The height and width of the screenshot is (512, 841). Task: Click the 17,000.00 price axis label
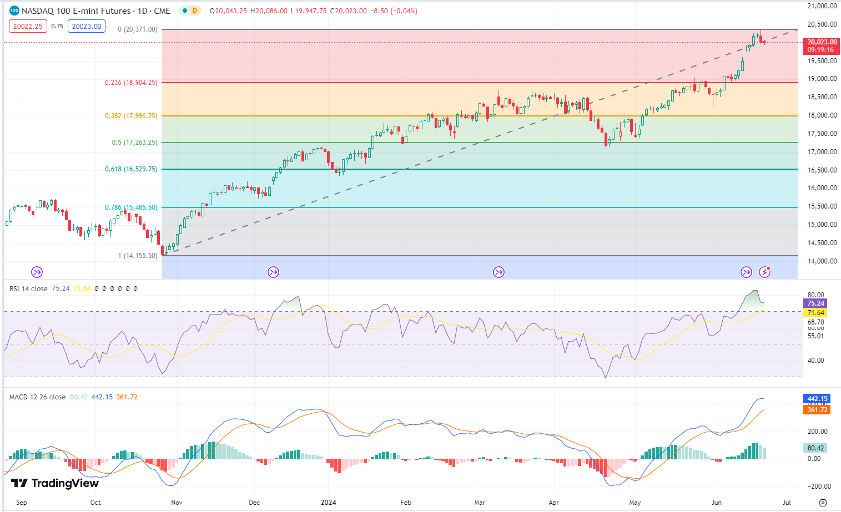point(822,152)
